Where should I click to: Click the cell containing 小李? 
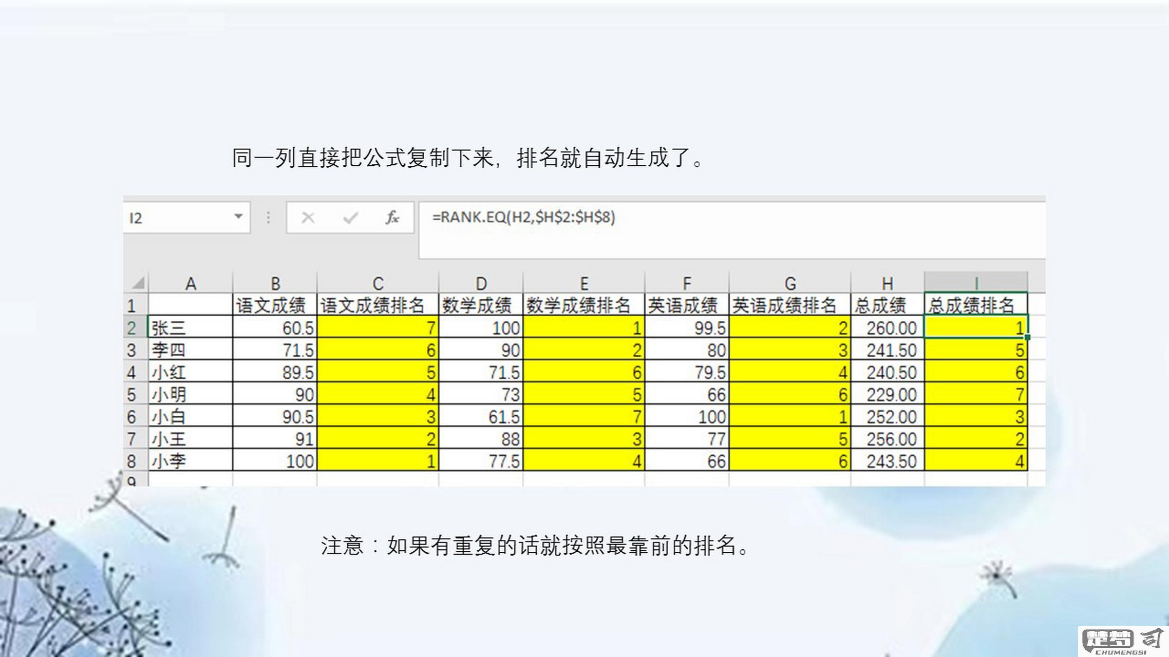click(x=191, y=460)
